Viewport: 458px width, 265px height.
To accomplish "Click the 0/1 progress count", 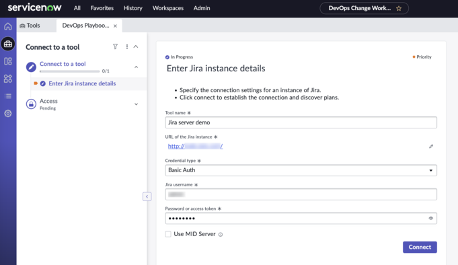I will tap(106, 71).
